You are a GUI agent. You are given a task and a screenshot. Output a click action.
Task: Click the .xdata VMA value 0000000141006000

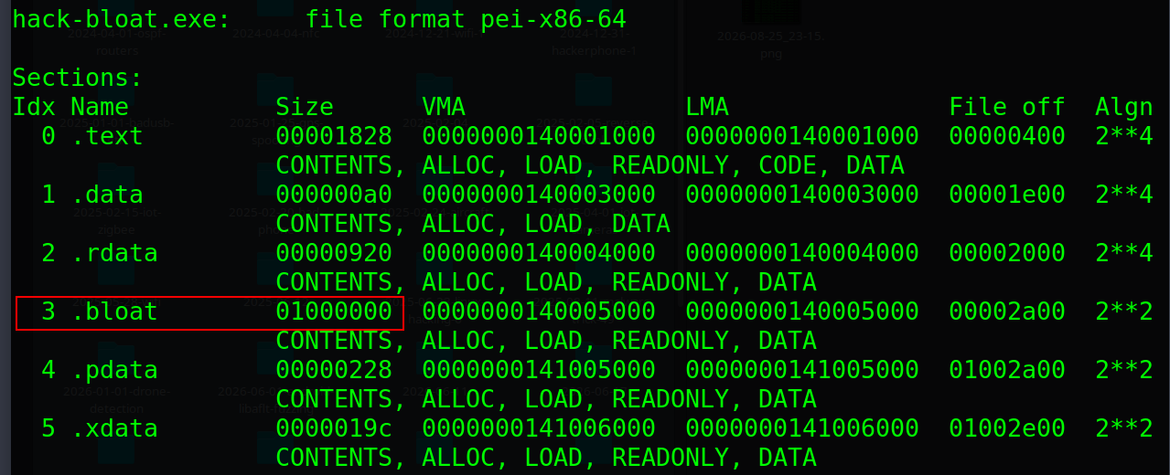tap(539, 428)
